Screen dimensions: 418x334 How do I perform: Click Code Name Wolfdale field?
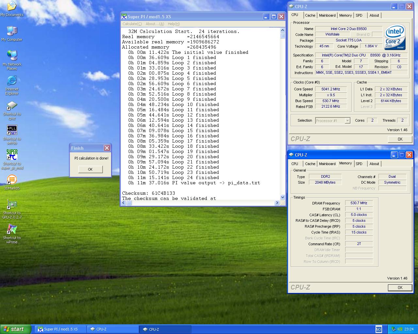[332, 34]
